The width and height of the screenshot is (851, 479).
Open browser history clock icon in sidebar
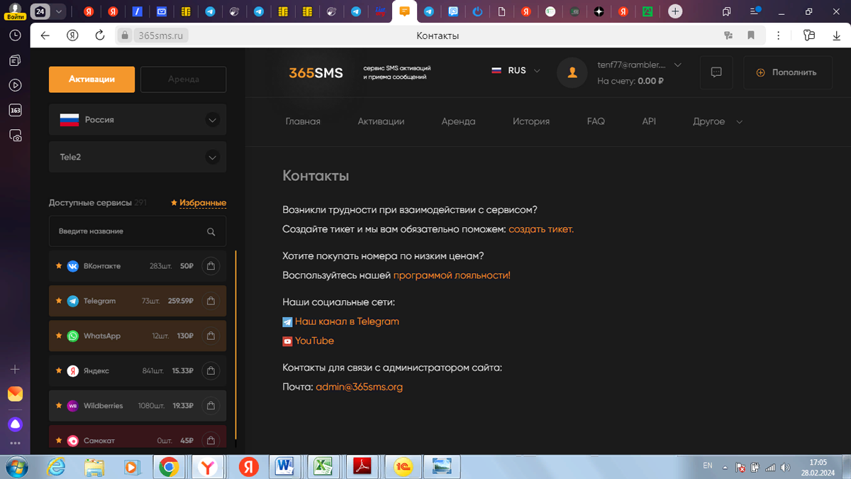(x=15, y=35)
